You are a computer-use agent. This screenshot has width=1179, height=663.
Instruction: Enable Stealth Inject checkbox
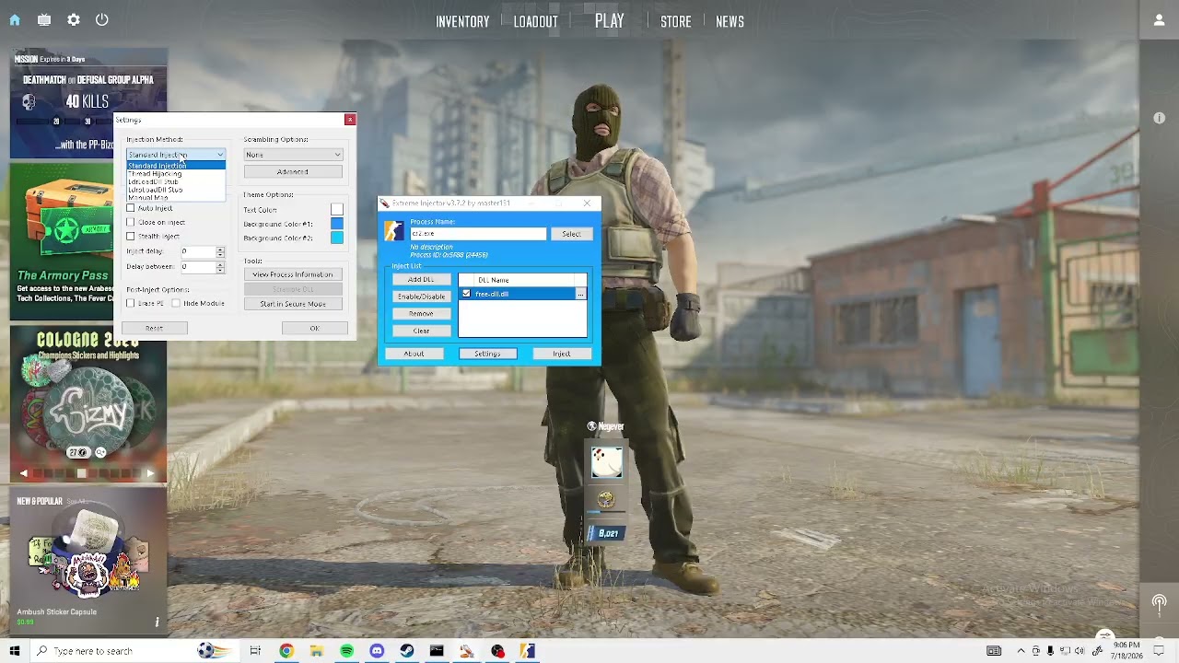[131, 237]
